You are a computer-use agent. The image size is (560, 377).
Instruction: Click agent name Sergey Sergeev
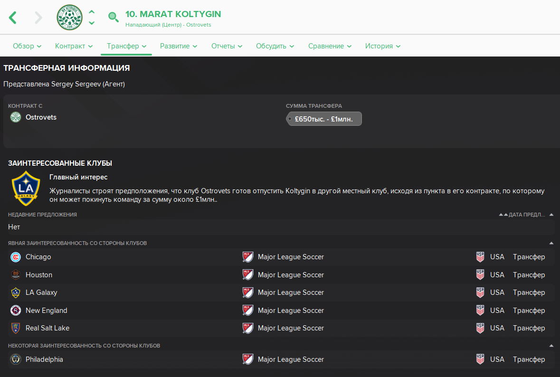[76, 84]
